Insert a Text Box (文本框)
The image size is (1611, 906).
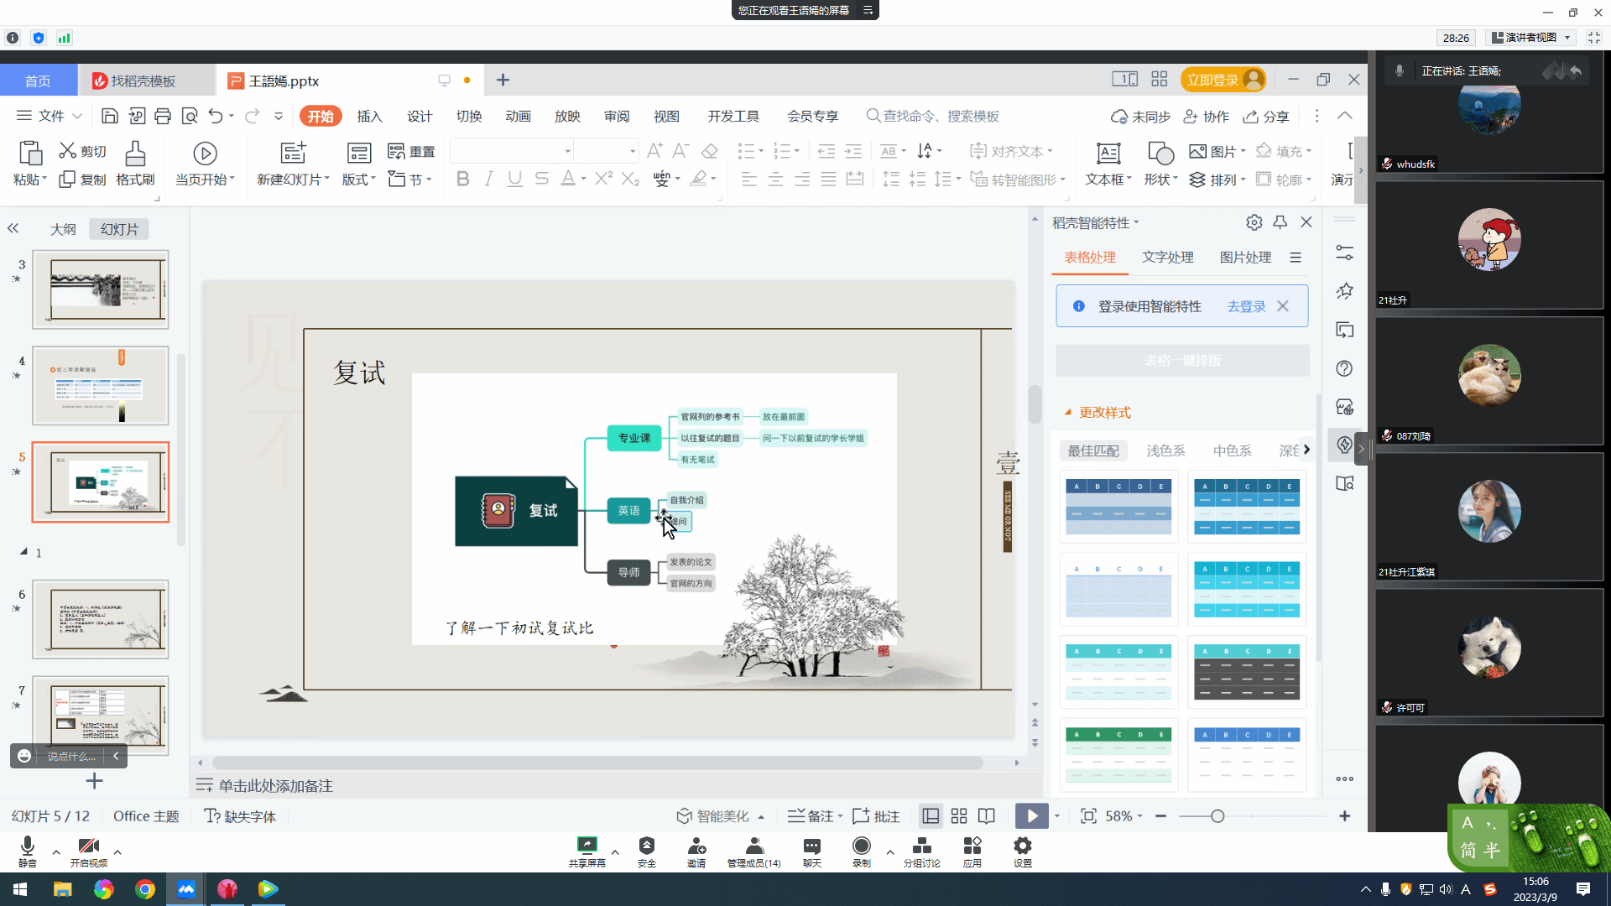1108,154
